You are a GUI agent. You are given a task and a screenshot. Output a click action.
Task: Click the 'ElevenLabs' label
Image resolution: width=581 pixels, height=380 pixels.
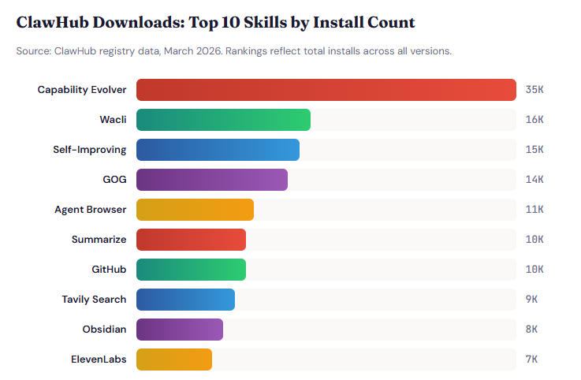[x=99, y=360]
